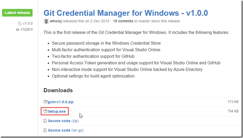Open the Git Credential Manager release title
243x138 pixels.
tap(125, 13)
